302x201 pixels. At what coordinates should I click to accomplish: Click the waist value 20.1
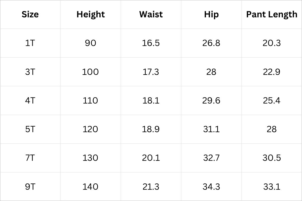point(151,158)
